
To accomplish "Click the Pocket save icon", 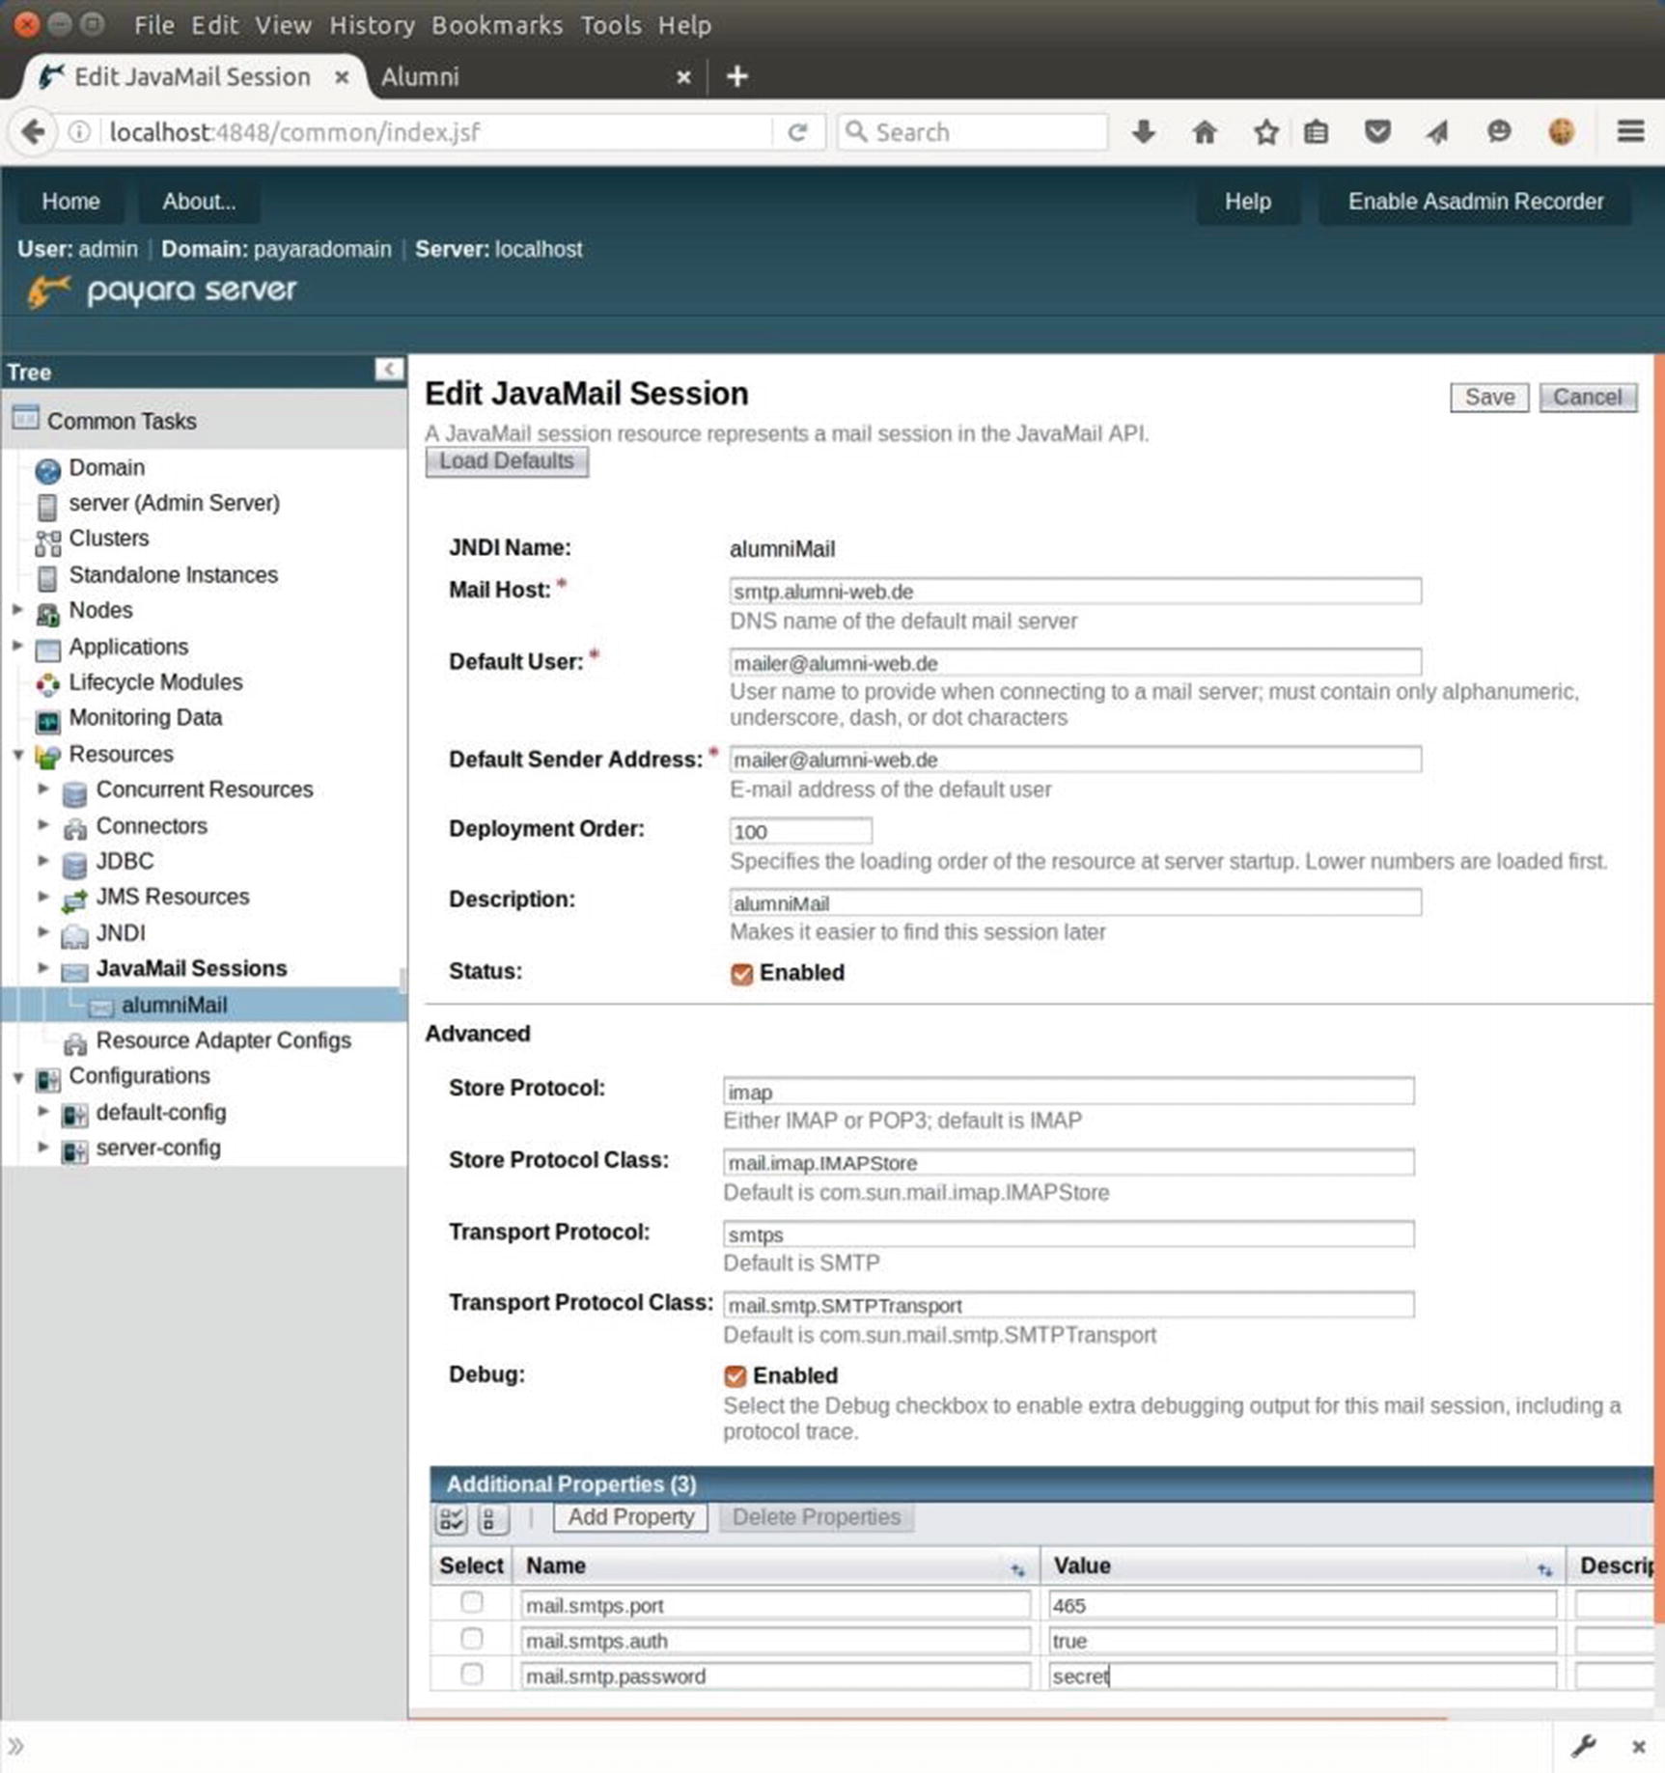I will (1377, 131).
